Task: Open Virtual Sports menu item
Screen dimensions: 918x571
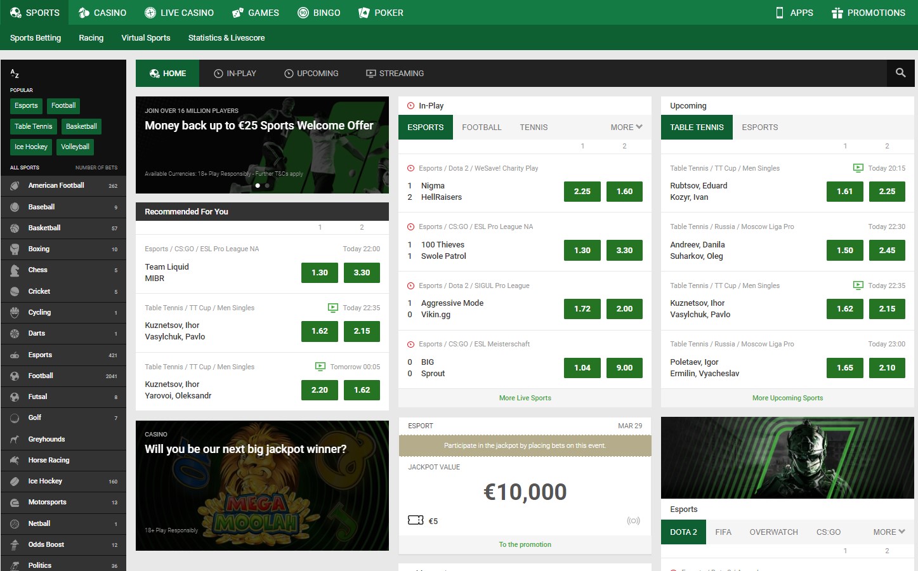Action: (146, 38)
